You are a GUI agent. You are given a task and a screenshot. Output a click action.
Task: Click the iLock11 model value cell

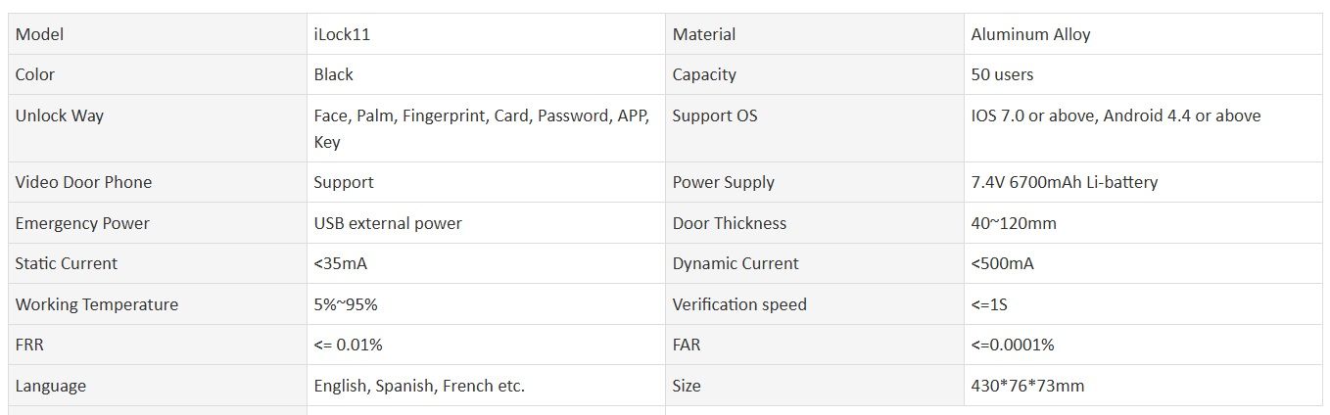[x=486, y=34]
